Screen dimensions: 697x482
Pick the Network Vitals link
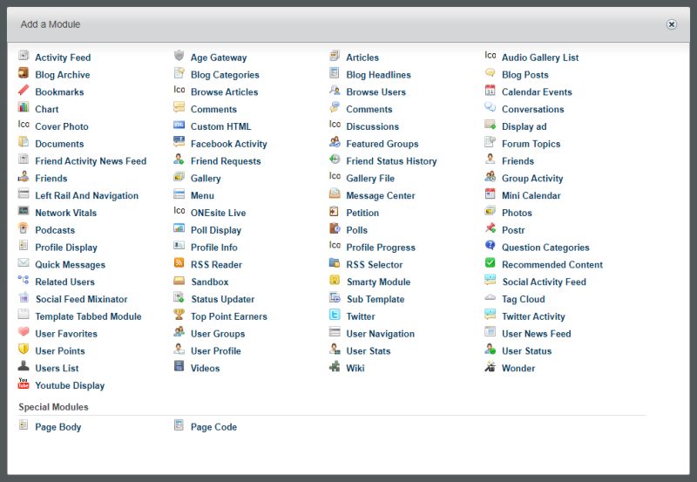(66, 213)
